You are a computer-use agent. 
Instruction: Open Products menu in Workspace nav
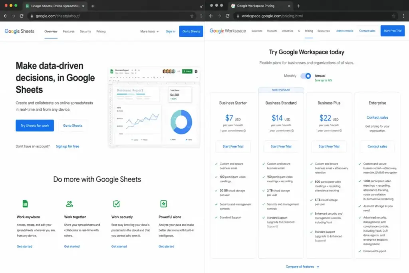point(272,31)
